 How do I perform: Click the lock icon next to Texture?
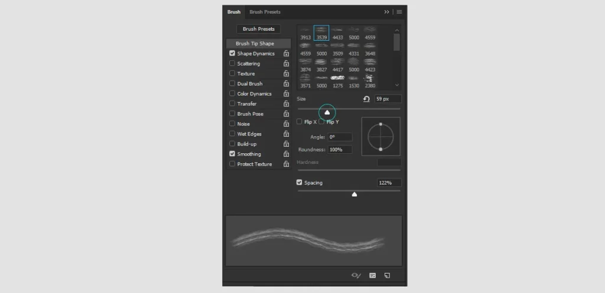click(x=286, y=74)
